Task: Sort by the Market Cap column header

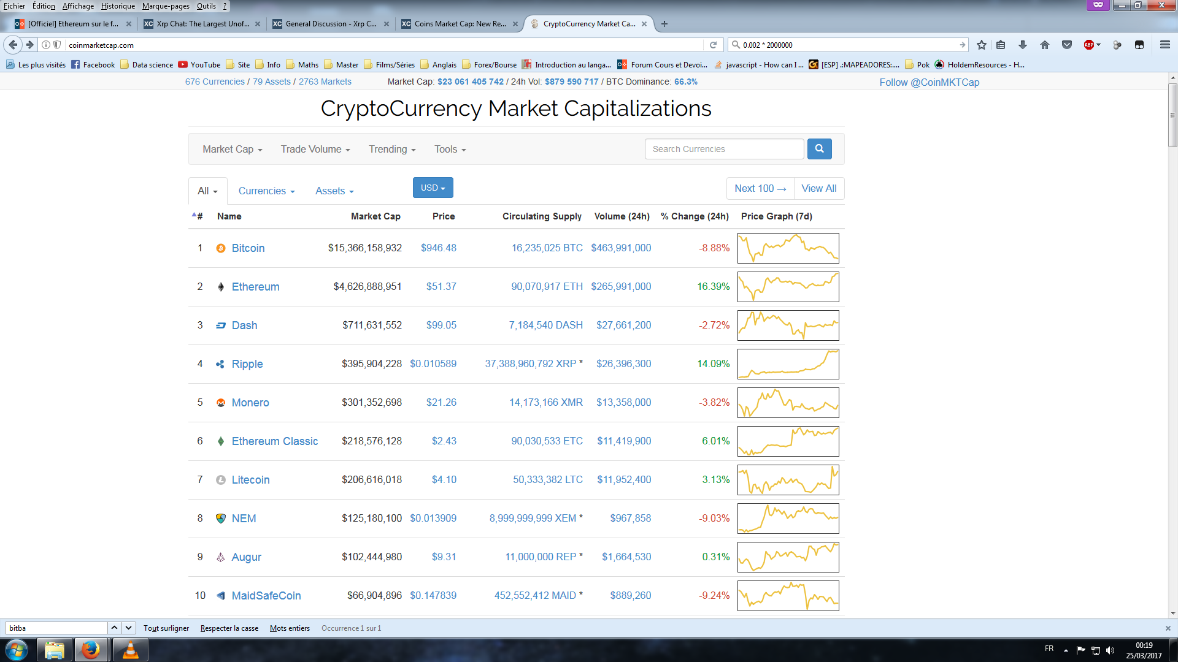Action: pos(375,216)
